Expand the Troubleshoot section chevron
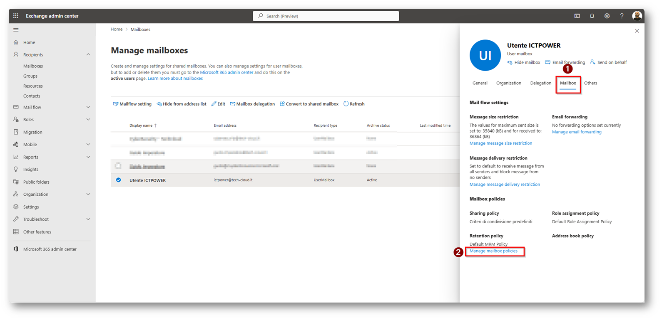The height and width of the screenshot is (320, 662). point(88,219)
